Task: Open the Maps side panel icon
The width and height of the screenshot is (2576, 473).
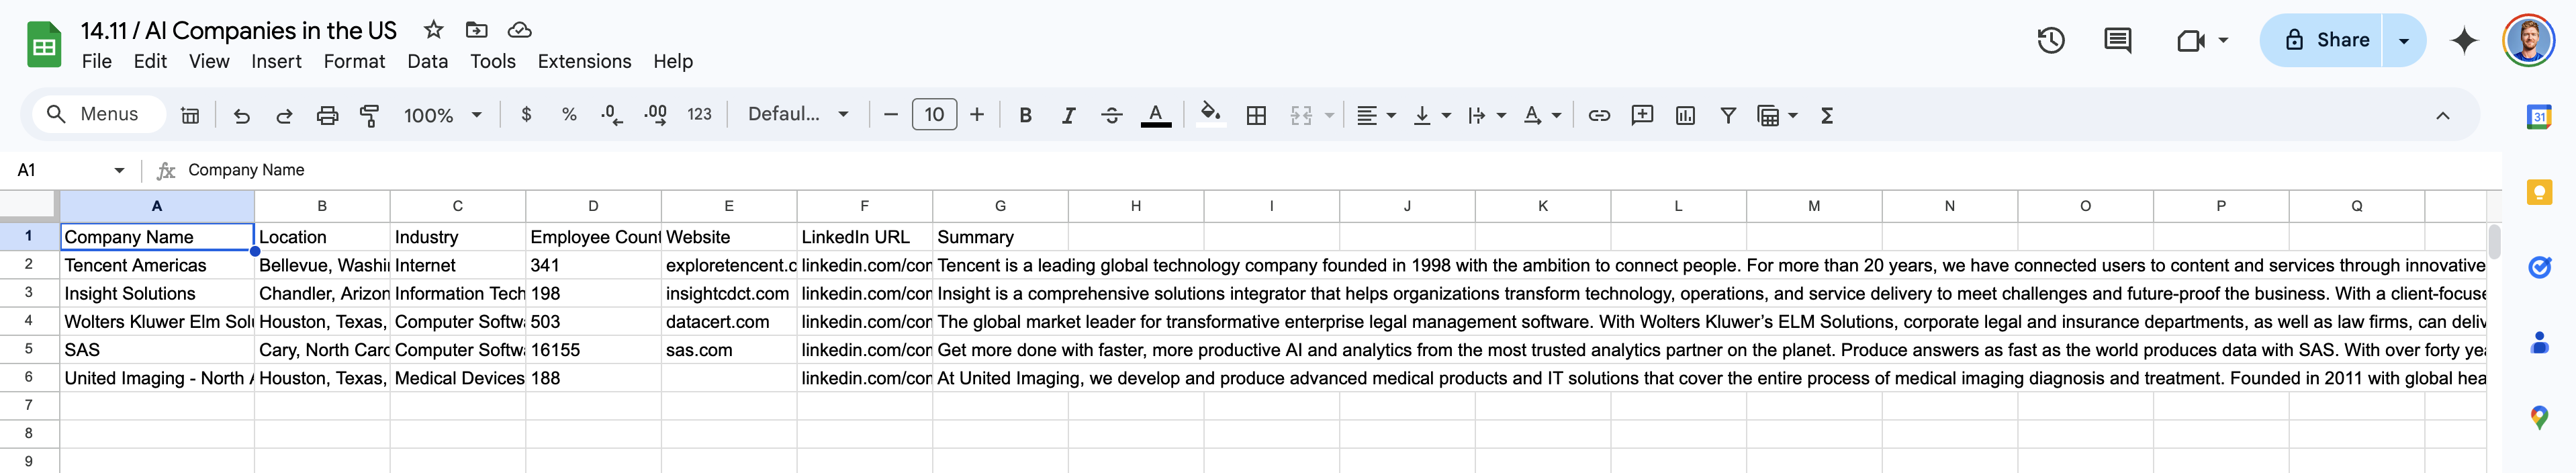Action: (x=2538, y=417)
